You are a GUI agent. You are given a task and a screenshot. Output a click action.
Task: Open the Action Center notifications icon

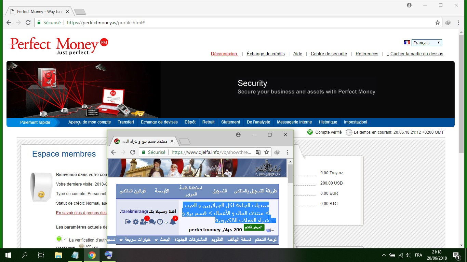(455, 255)
